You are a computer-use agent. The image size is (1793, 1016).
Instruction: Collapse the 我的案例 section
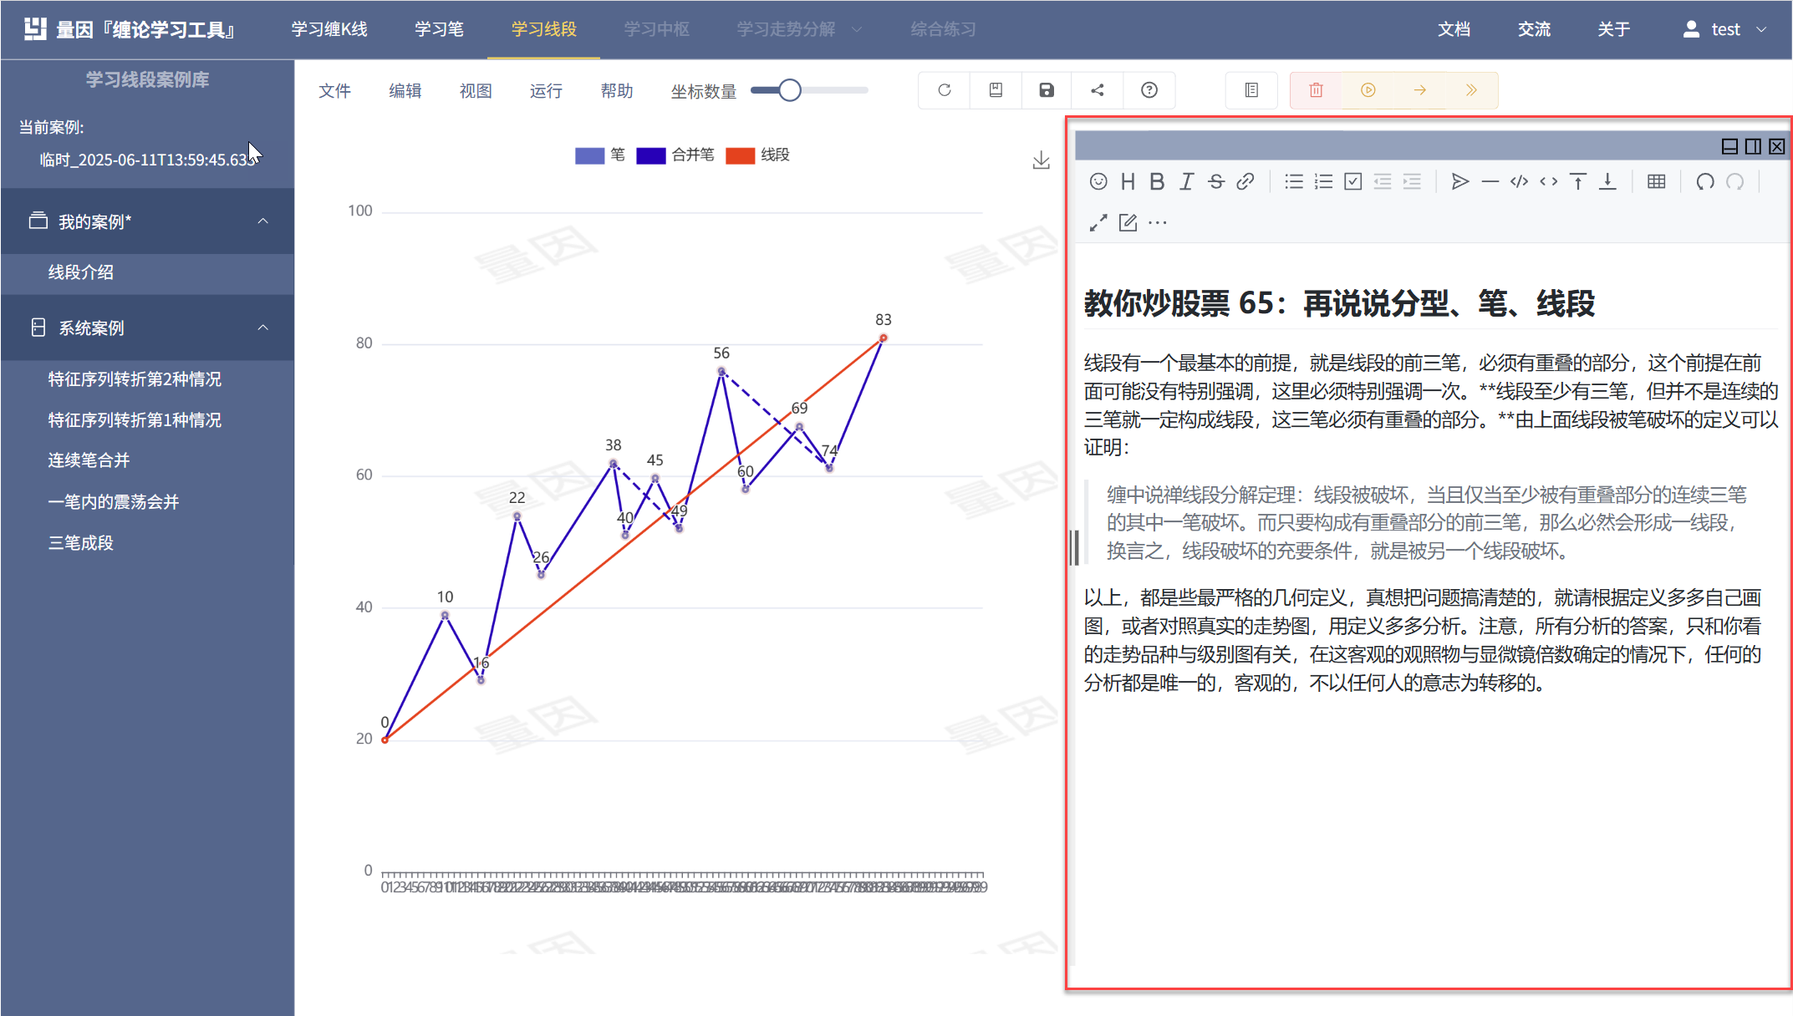264,221
